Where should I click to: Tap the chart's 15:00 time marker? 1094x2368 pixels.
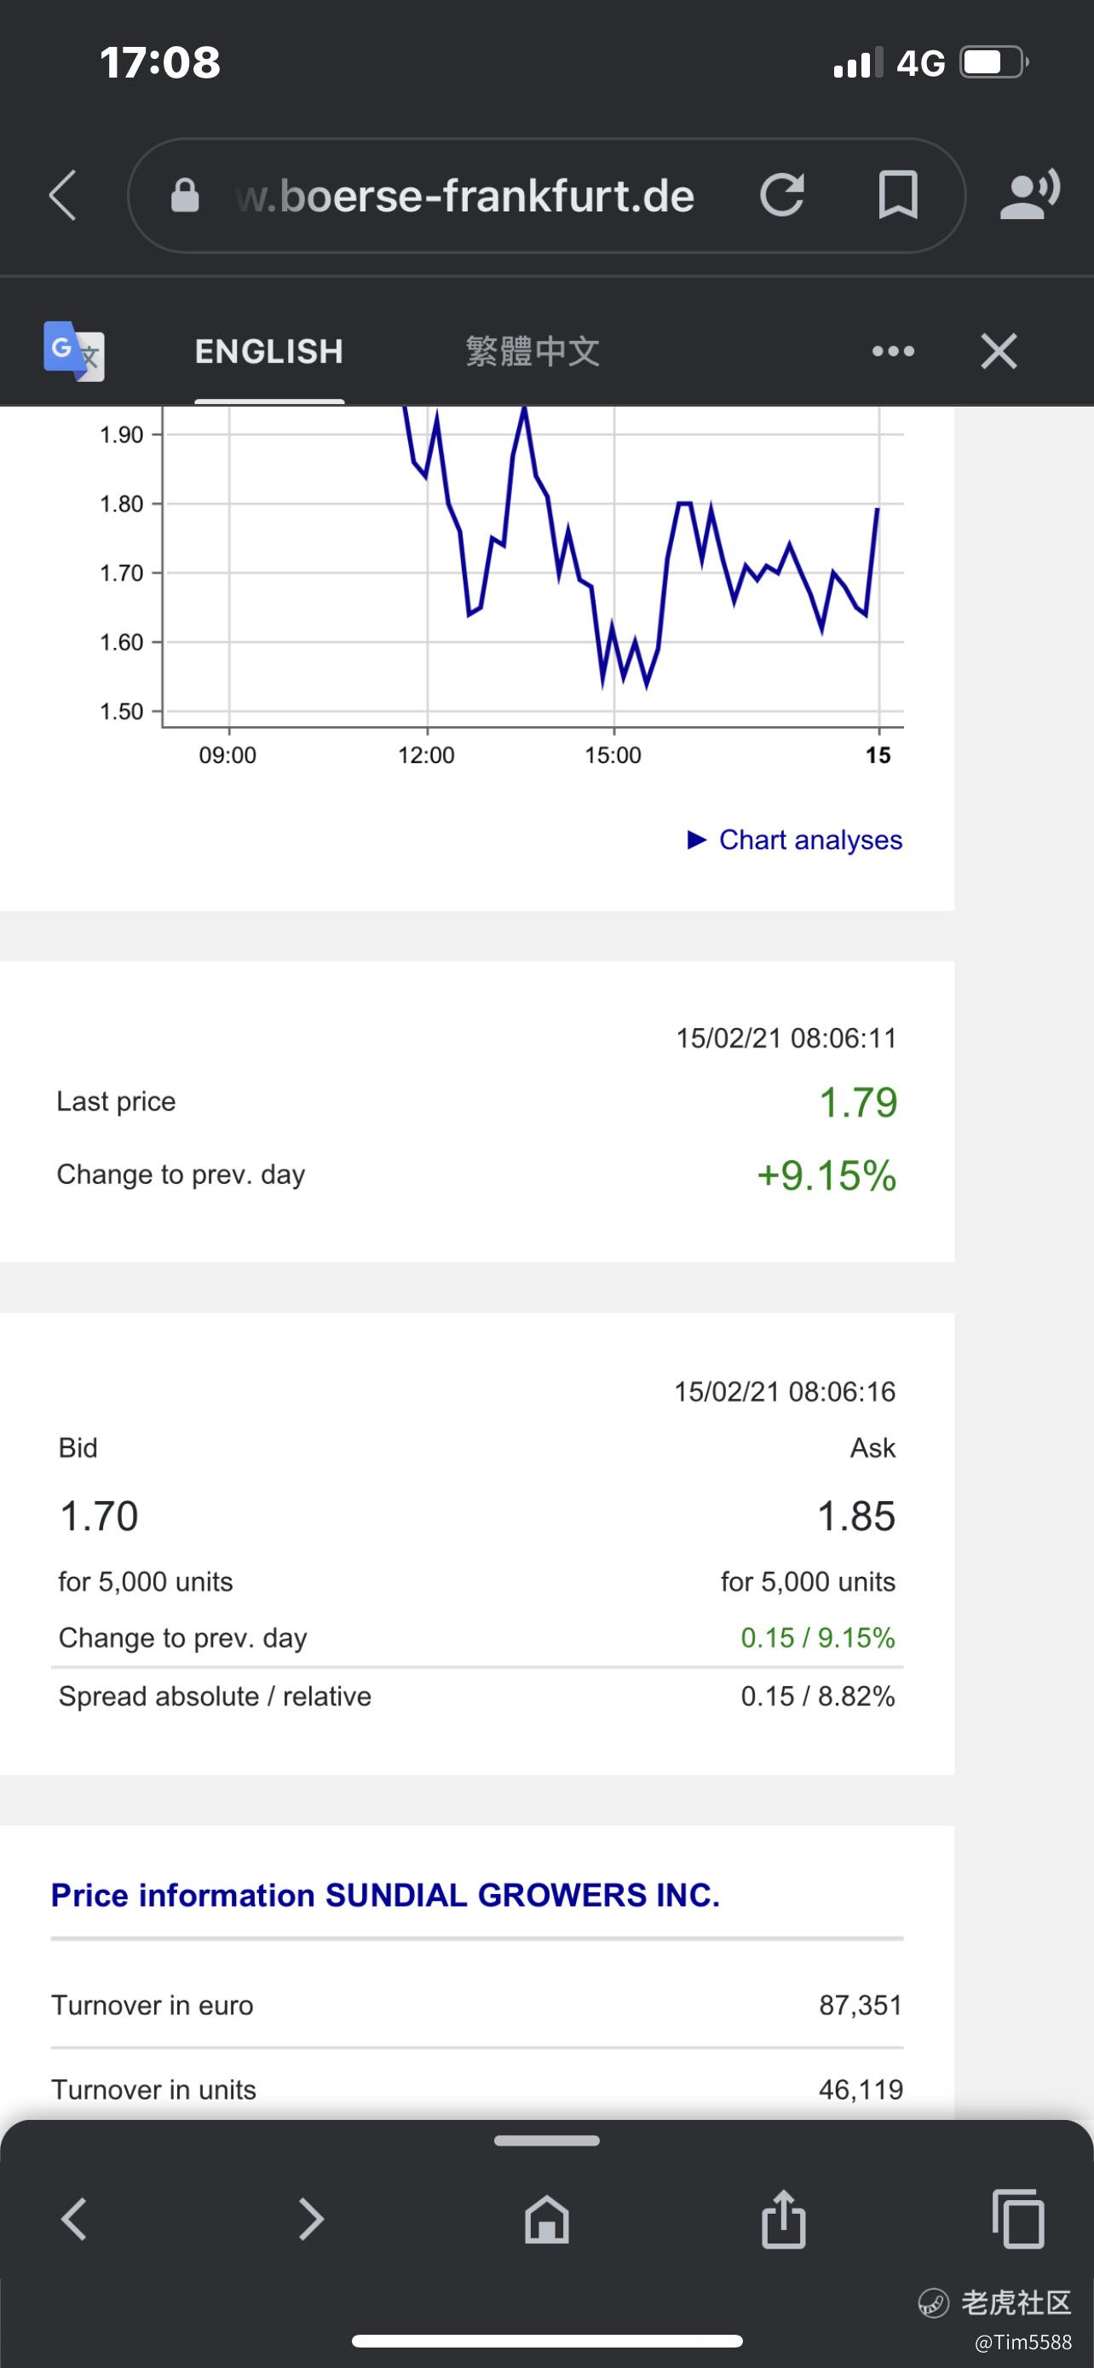pyautogui.click(x=613, y=754)
